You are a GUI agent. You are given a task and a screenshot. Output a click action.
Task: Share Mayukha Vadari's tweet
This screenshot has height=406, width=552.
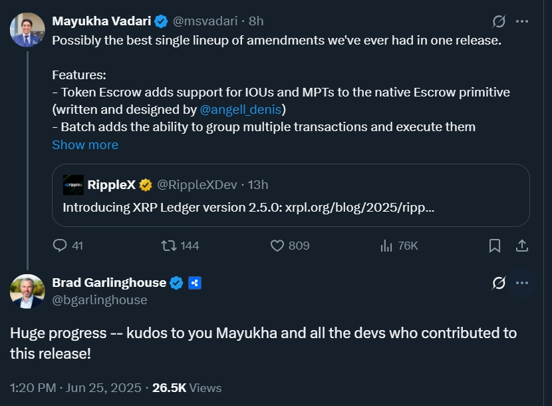[x=523, y=246]
